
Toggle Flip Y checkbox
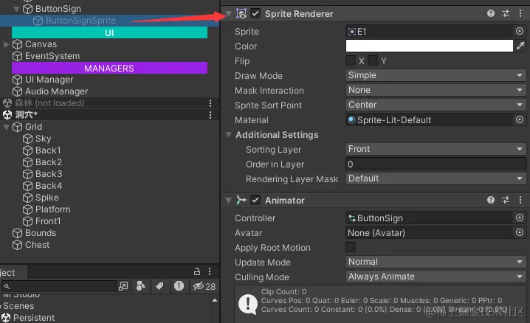tap(373, 60)
